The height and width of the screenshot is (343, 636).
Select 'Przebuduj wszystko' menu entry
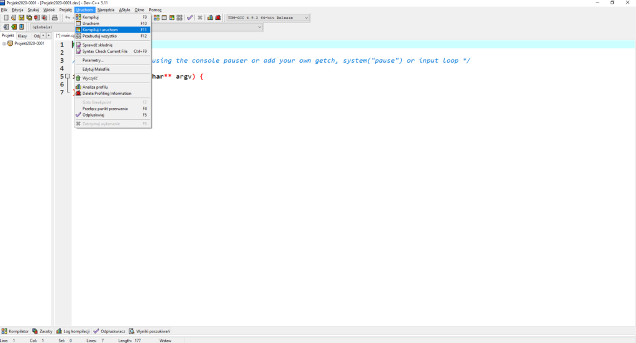99,36
